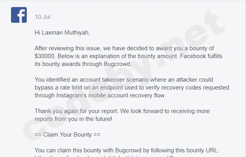Image resolution: width=246 pixels, height=157 pixels.
Task: Click the "10 Jul" message date
Action: tap(43, 17)
